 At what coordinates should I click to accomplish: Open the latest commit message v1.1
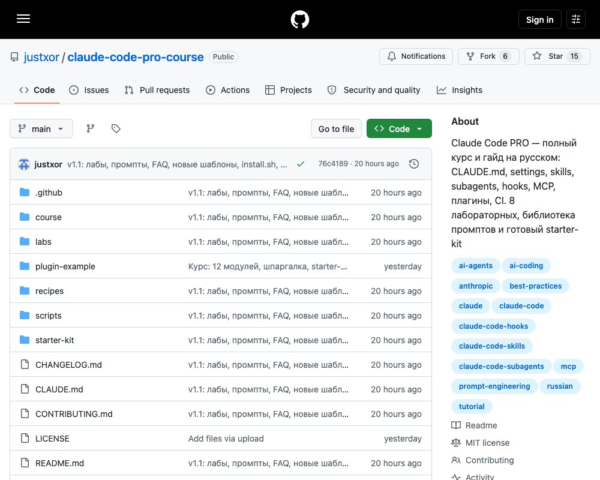tap(177, 164)
